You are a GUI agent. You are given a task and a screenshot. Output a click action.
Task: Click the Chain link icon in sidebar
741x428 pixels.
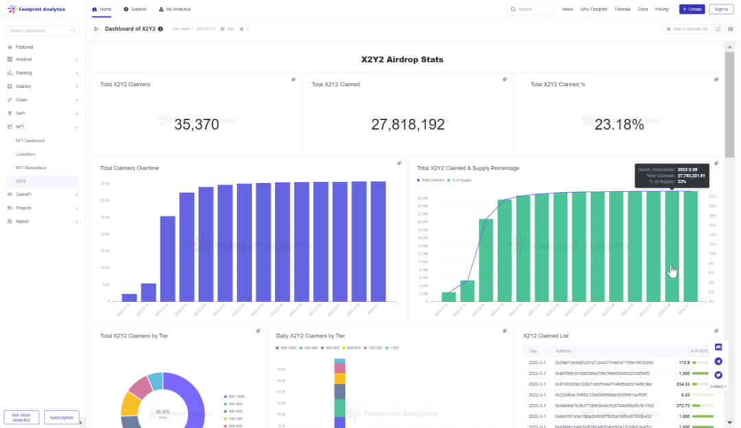pos(10,99)
